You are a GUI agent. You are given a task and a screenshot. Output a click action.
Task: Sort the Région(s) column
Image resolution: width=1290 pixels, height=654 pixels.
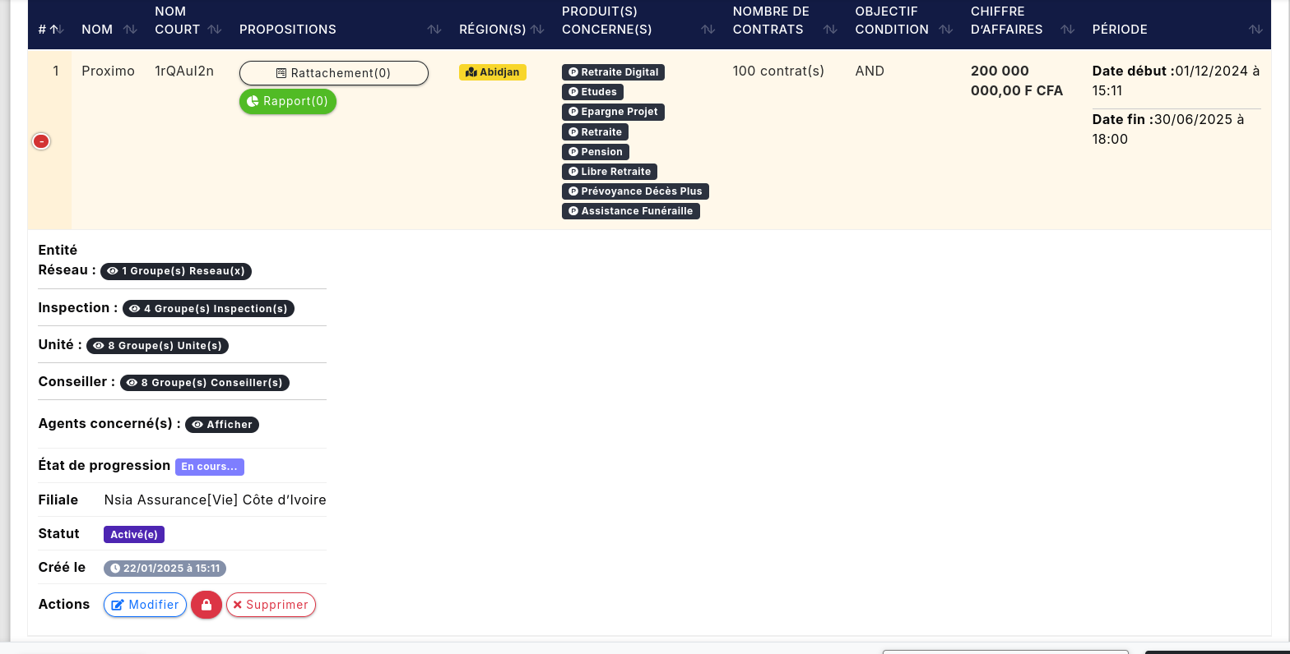(x=537, y=30)
